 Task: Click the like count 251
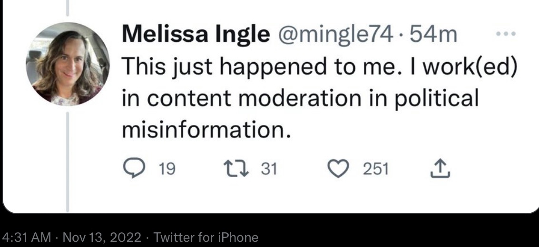click(x=376, y=169)
